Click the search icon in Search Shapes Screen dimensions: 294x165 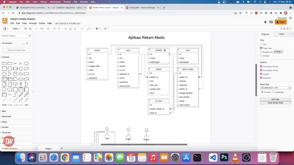(x=29, y=36)
